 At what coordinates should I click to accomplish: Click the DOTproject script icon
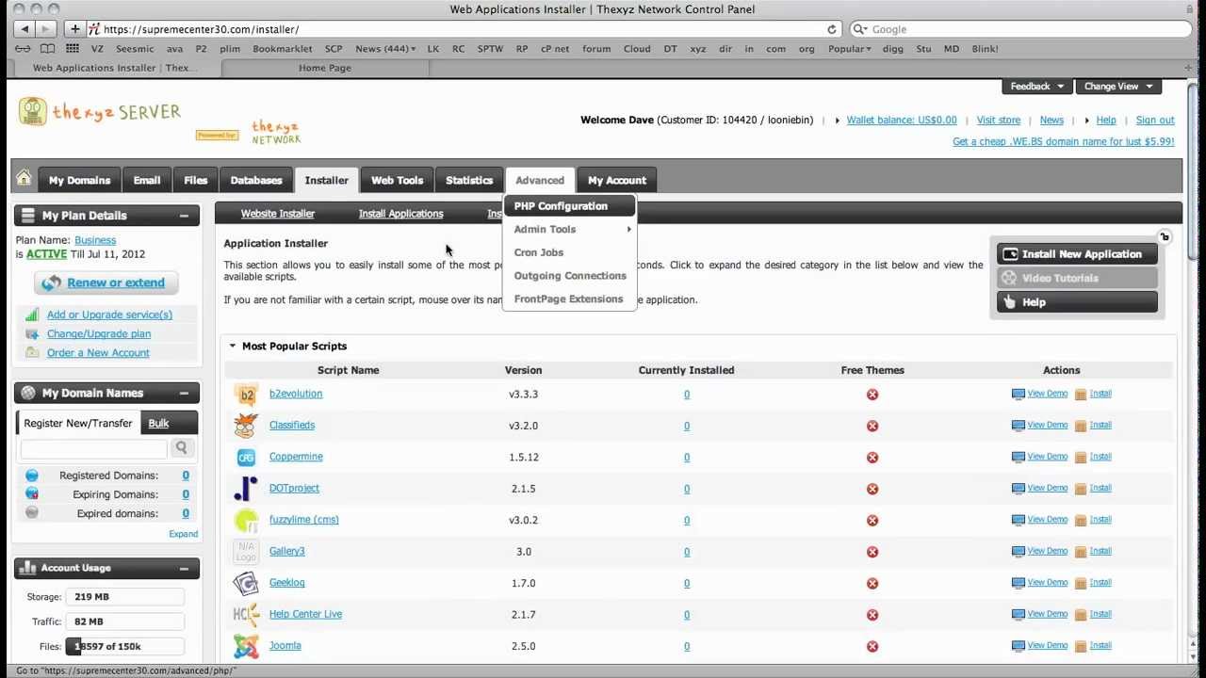(246, 489)
